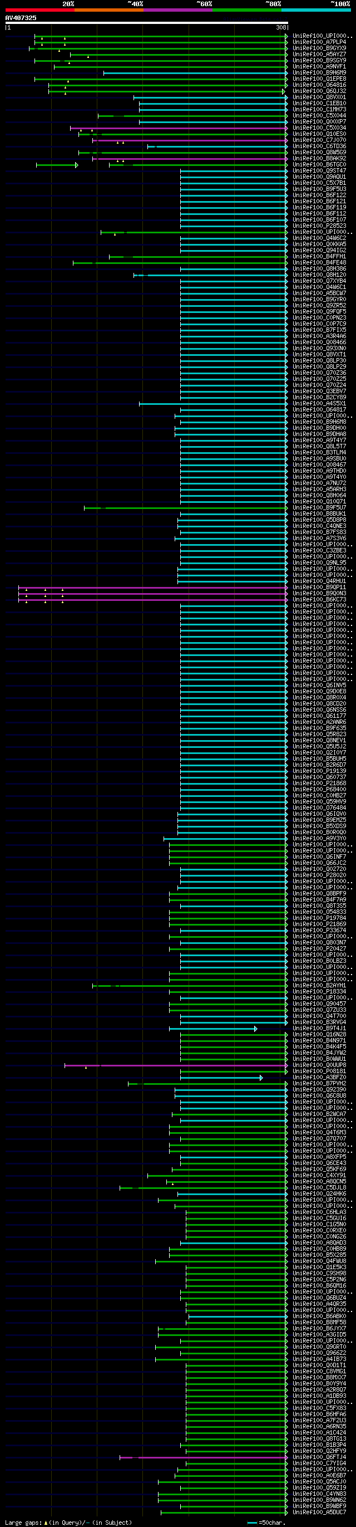Open purple hit UniRef100_C5X034

319,128
